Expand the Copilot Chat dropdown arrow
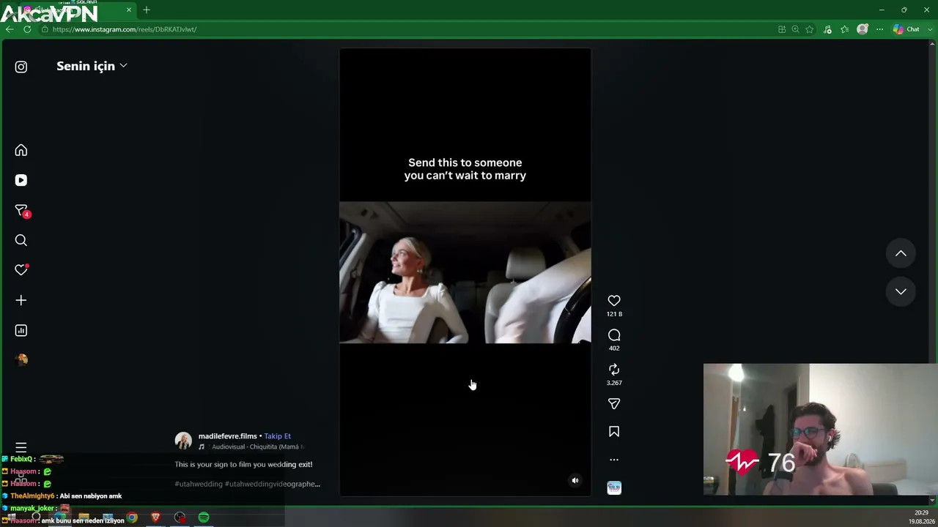 click(x=931, y=29)
